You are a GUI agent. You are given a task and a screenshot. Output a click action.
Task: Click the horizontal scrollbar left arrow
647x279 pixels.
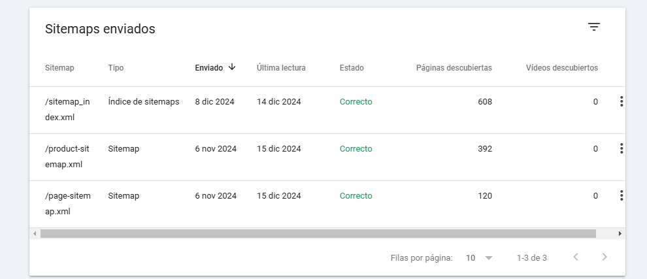(x=35, y=233)
